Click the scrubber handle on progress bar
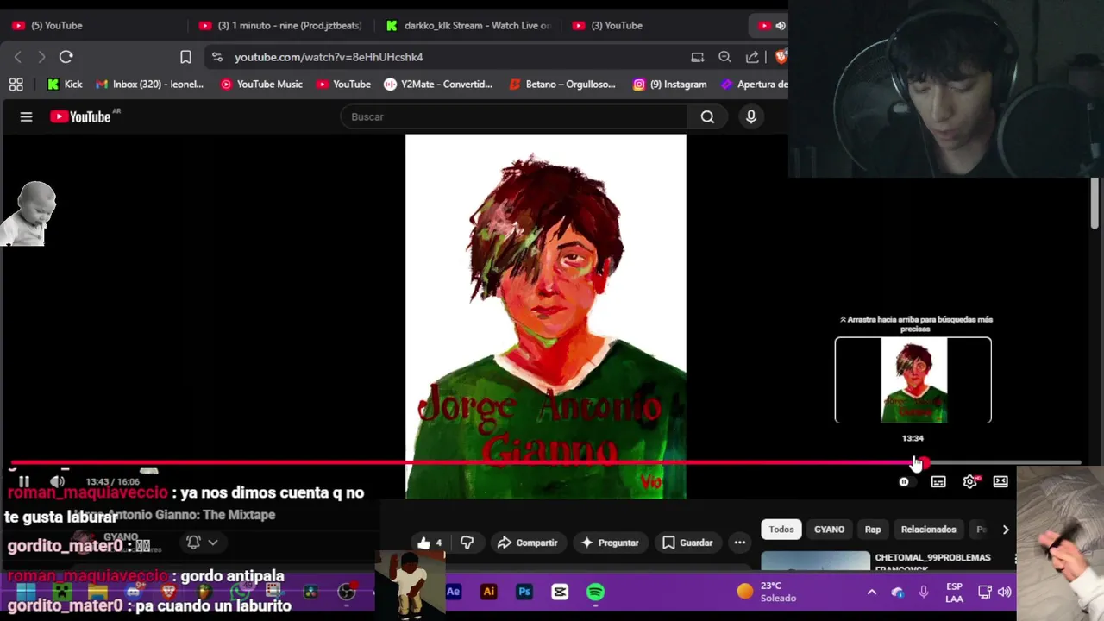The image size is (1104, 621). pyautogui.click(x=924, y=463)
